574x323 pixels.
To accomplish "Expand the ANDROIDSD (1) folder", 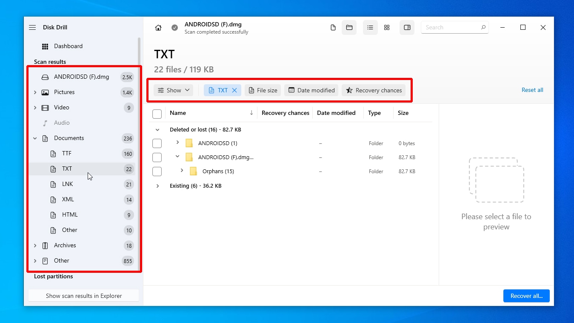I will click(177, 143).
